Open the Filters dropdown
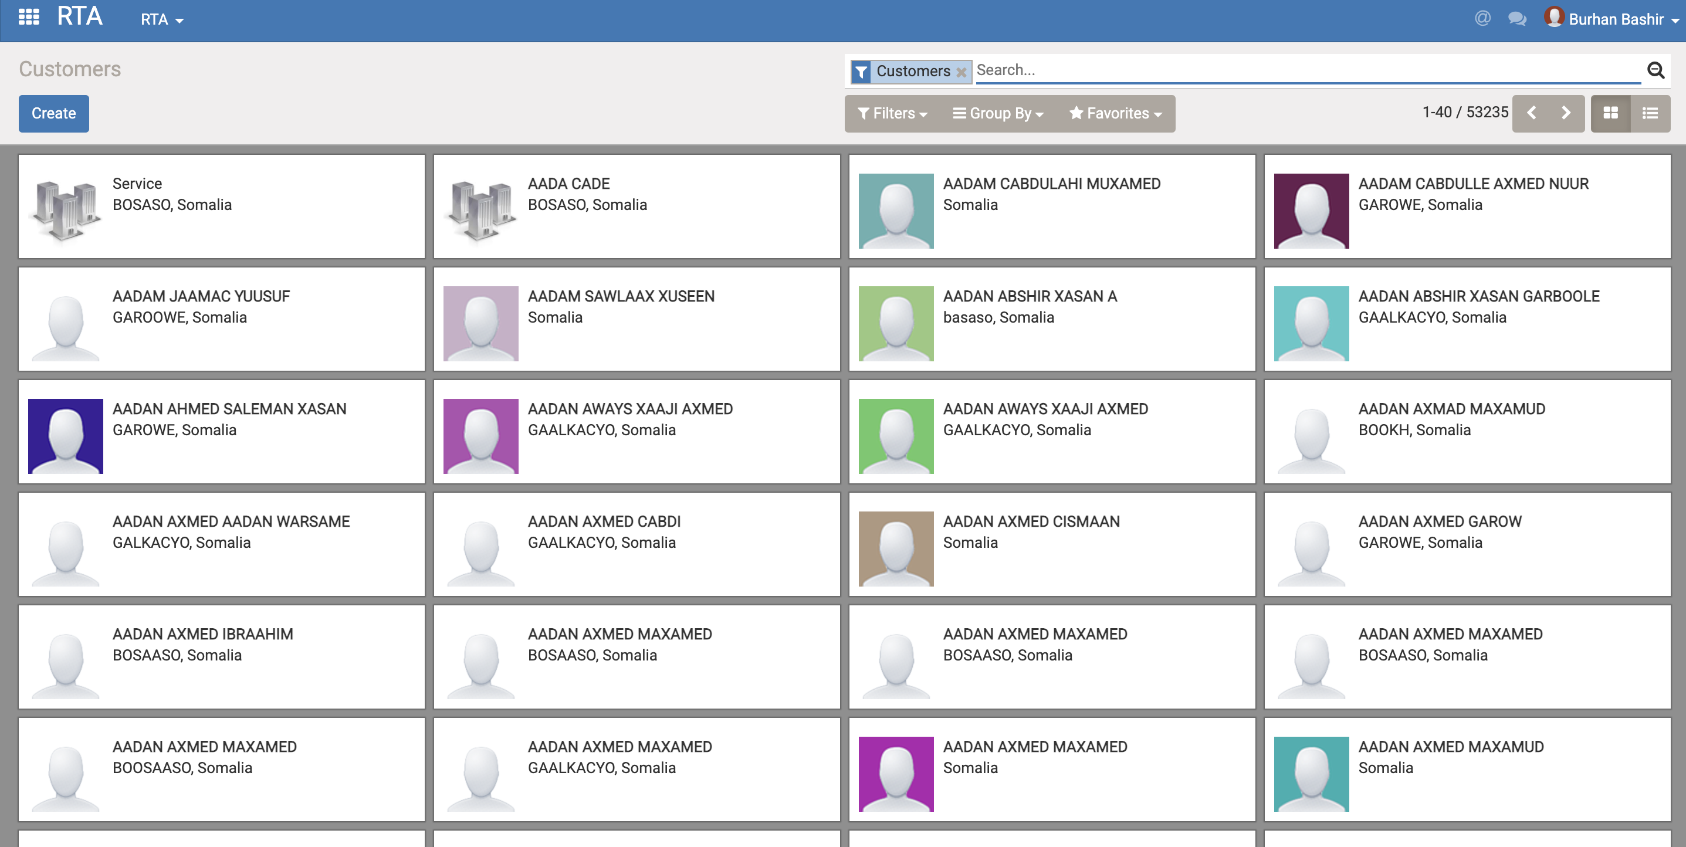 coord(892,113)
